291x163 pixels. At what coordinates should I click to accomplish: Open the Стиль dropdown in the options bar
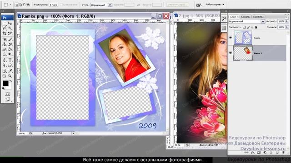coord(110,5)
